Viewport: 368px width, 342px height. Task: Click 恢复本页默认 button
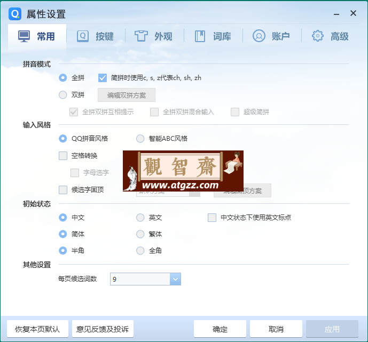click(x=37, y=329)
